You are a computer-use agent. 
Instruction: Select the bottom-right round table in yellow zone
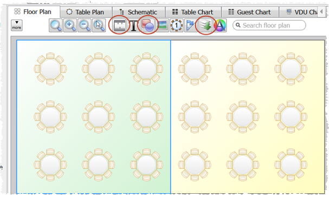[x=291, y=165]
